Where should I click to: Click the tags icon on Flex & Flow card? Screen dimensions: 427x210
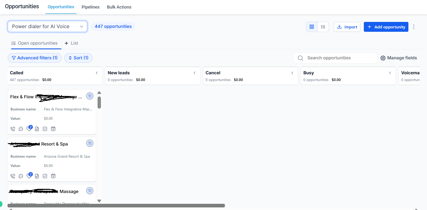(x=29, y=128)
